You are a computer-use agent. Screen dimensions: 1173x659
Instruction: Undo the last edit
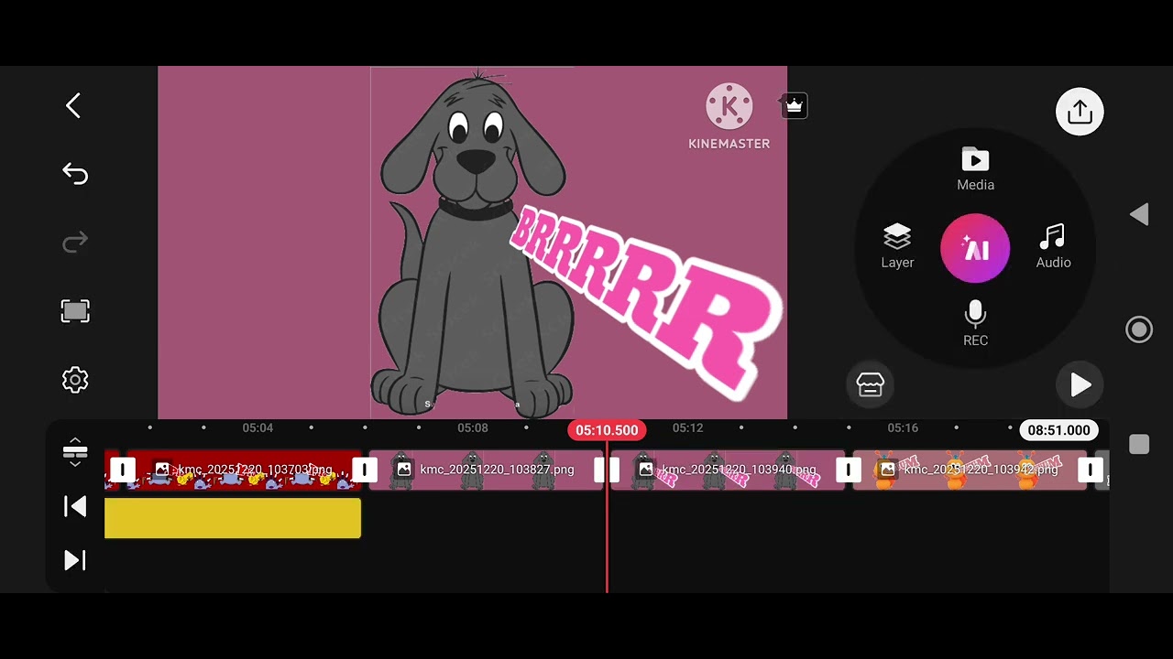click(75, 174)
